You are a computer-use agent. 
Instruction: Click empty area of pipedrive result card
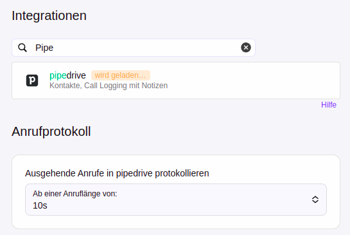[x=250, y=80]
